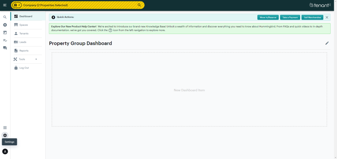Go to Spaces in sidebar
The height and width of the screenshot is (159, 337).
pos(24,25)
